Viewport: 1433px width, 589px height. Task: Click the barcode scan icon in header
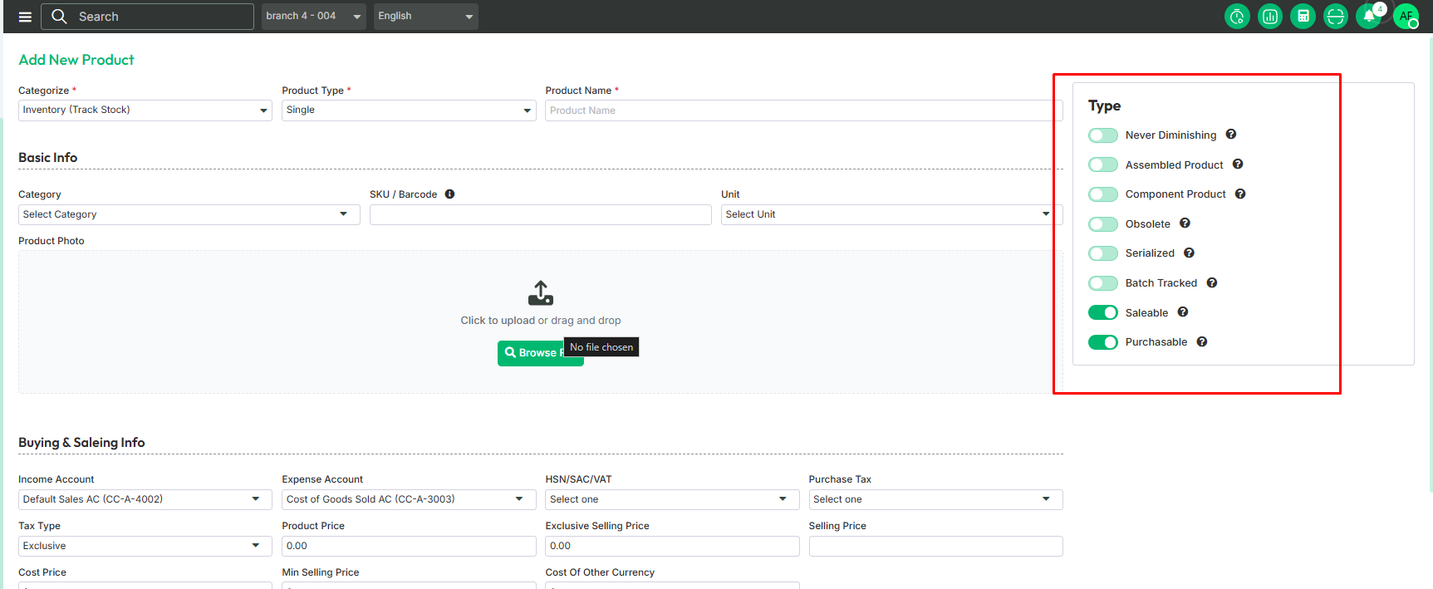point(1335,17)
